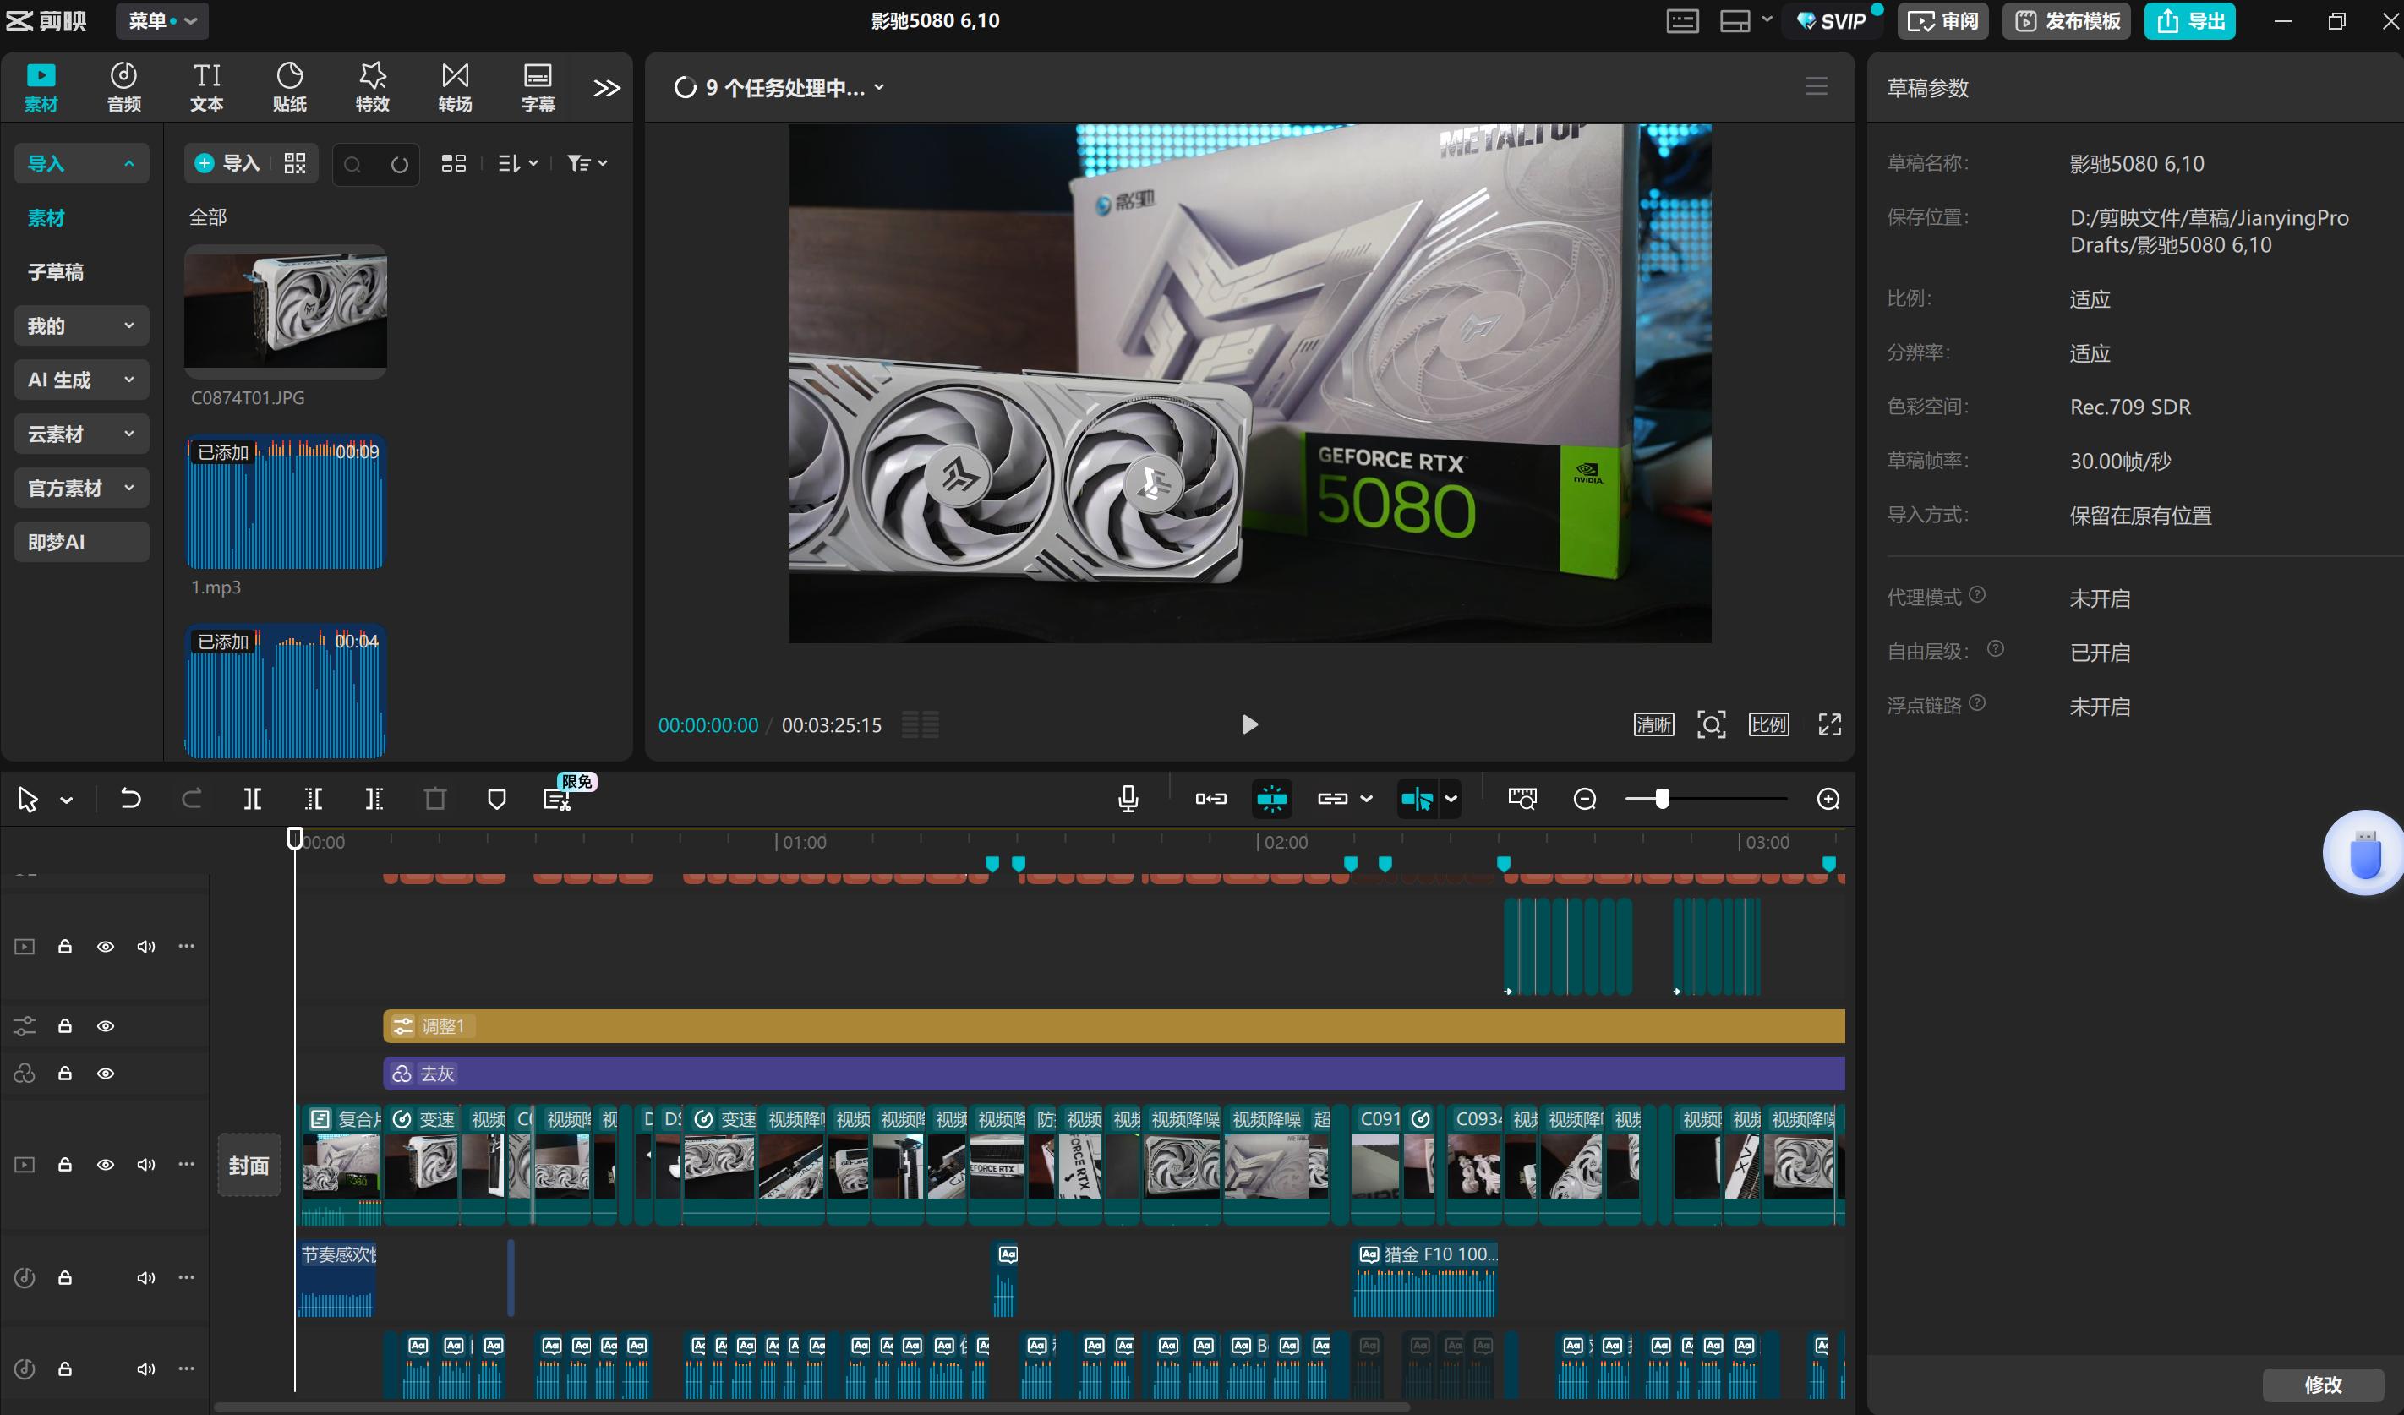Add a marker with the shield icon
The image size is (2404, 1415).
[496, 799]
